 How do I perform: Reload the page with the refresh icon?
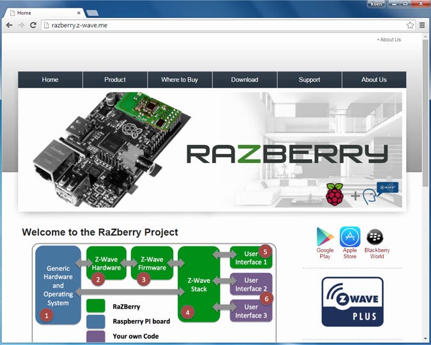(x=33, y=26)
